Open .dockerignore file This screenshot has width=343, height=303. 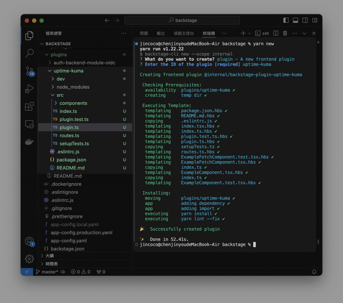85,184
